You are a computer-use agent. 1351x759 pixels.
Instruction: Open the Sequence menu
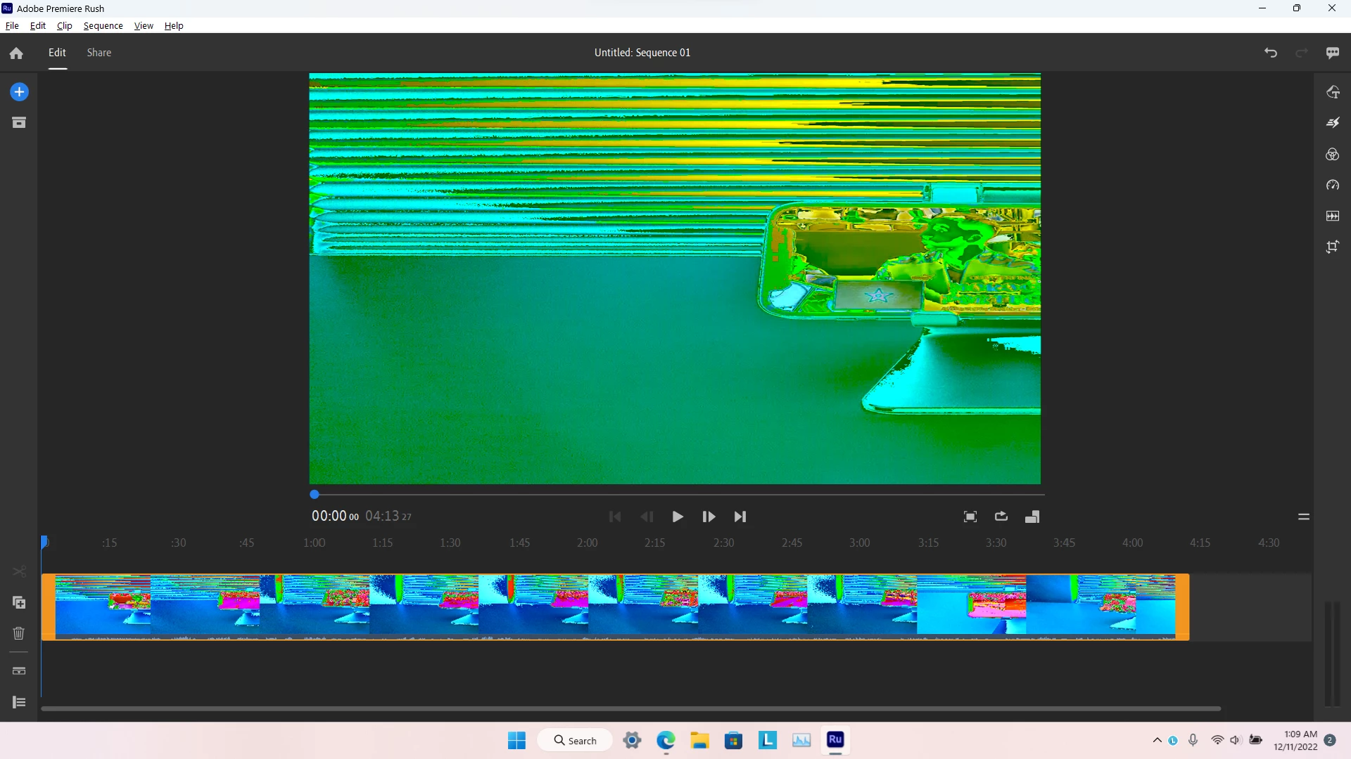(x=103, y=26)
